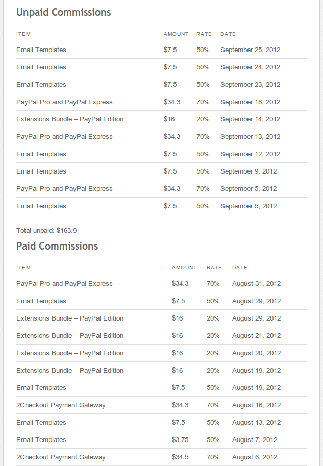Select the September 25, 2012 date cell
Image resolution: width=323 pixels, height=466 pixels.
click(x=250, y=50)
